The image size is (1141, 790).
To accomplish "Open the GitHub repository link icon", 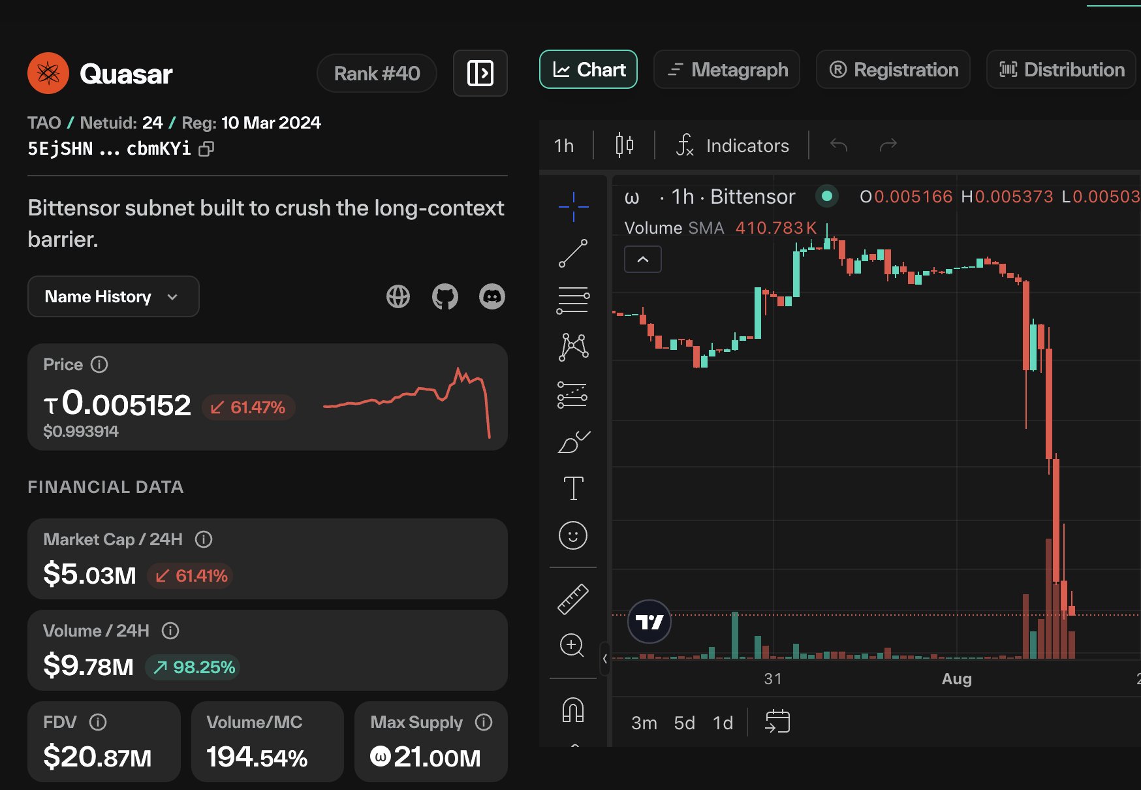I will [x=445, y=296].
